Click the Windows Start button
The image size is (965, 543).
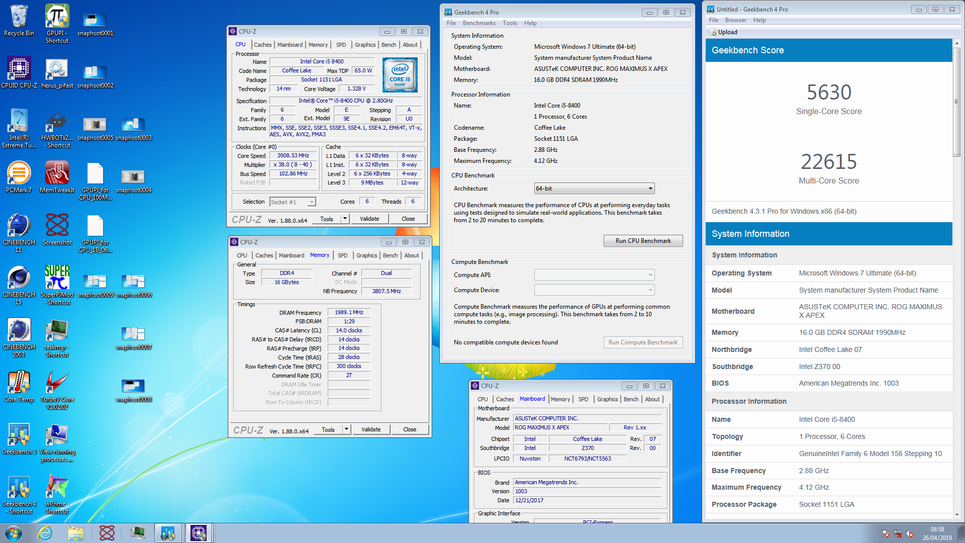click(x=14, y=533)
